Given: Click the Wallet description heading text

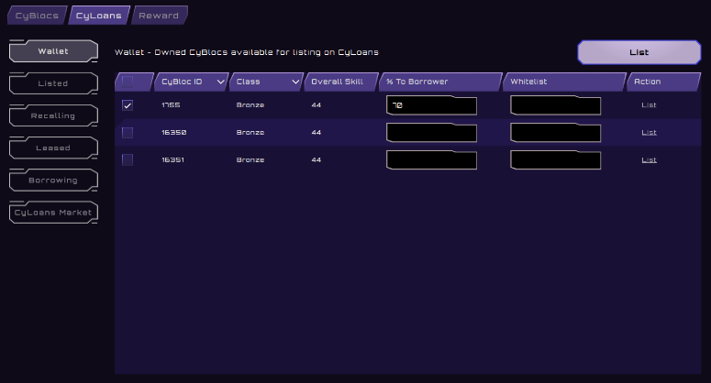Looking at the screenshot, I should point(247,52).
